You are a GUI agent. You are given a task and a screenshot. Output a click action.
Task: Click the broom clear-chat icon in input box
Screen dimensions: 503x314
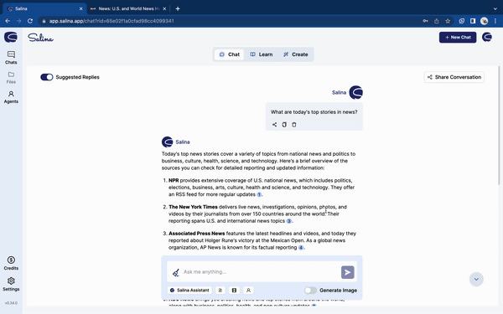point(176,272)
